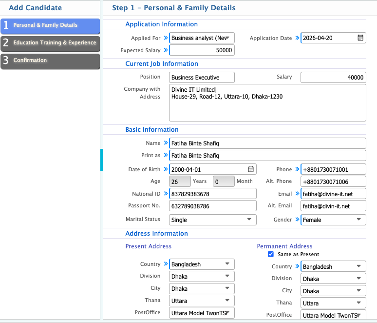Viewport: 377px width, 323px height.
Task: Click the arrow icon beside Print as
Action: [x=166, y=156]
